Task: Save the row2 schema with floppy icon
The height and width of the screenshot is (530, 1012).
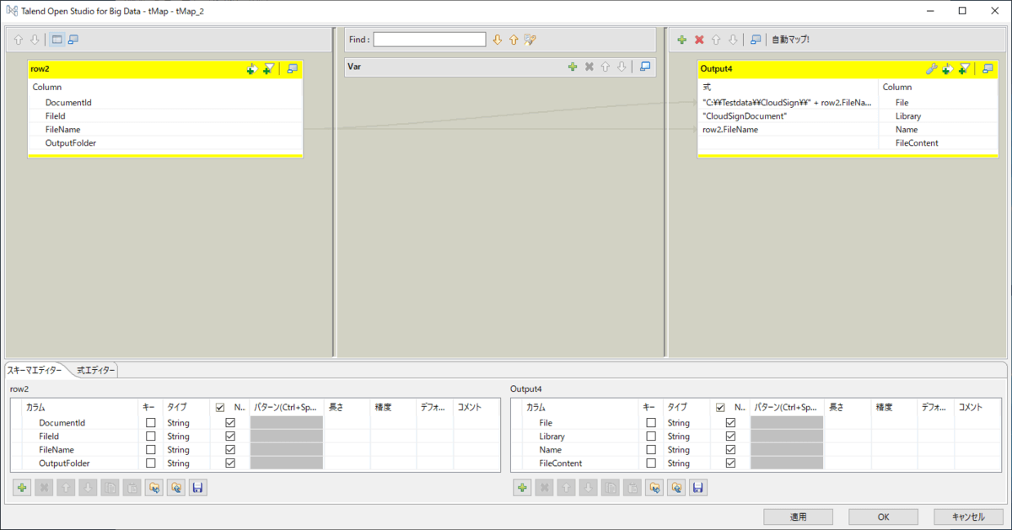Action: click(197, 487)
